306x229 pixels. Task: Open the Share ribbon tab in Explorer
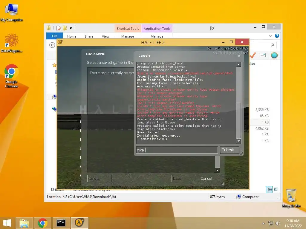(x=89, y=36)
